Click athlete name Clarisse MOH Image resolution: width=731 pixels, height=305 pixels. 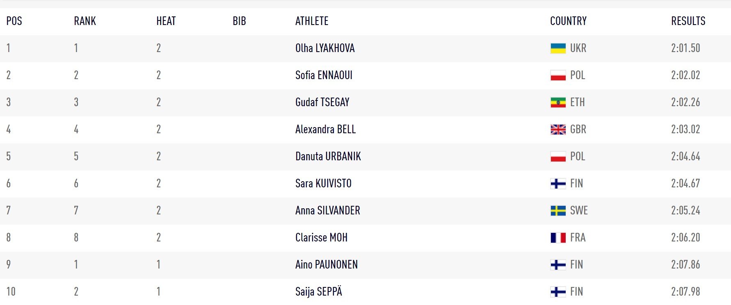(x=321, y=238)
